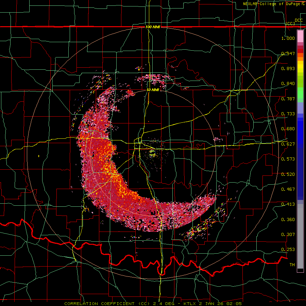Click the KTLX radar site clutter at center
The height and width of the screenshot is (306, 306).
[x=152, y=153]
